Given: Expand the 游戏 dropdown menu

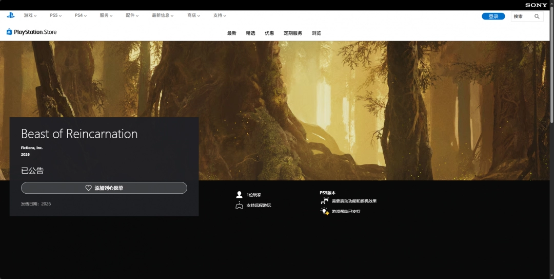Looking at the screenshot, I should 30,15.
